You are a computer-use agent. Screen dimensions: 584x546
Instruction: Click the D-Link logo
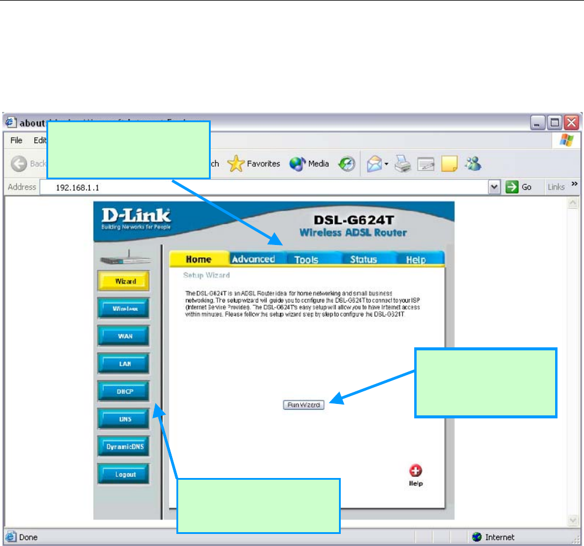click(136, 219)
